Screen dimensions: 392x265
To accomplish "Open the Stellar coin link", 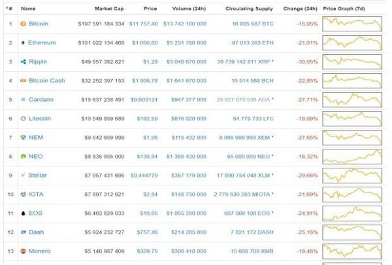I will [x=37, y=176].
